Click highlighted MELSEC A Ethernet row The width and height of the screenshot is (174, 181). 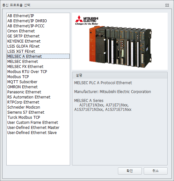click(x=38, y=56)
